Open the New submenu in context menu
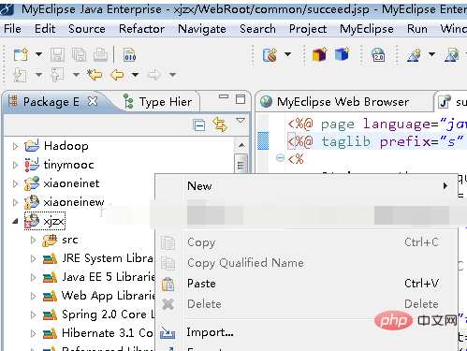This screenshot has height=351, width=467. 320,186
